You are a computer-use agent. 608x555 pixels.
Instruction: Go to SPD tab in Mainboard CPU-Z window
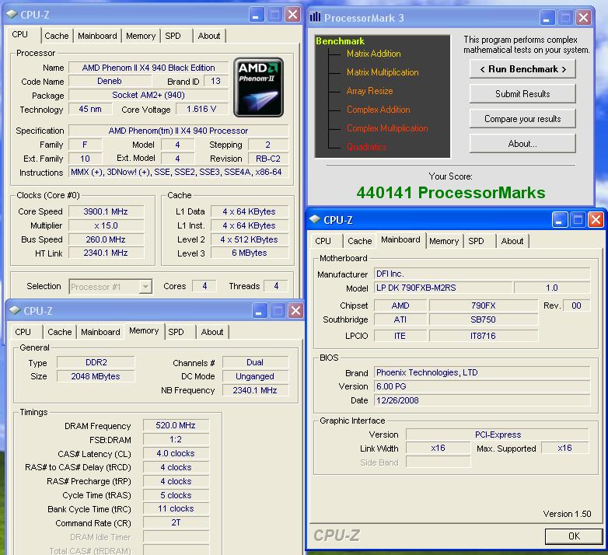pyautogui.click(x=476, y=241)
